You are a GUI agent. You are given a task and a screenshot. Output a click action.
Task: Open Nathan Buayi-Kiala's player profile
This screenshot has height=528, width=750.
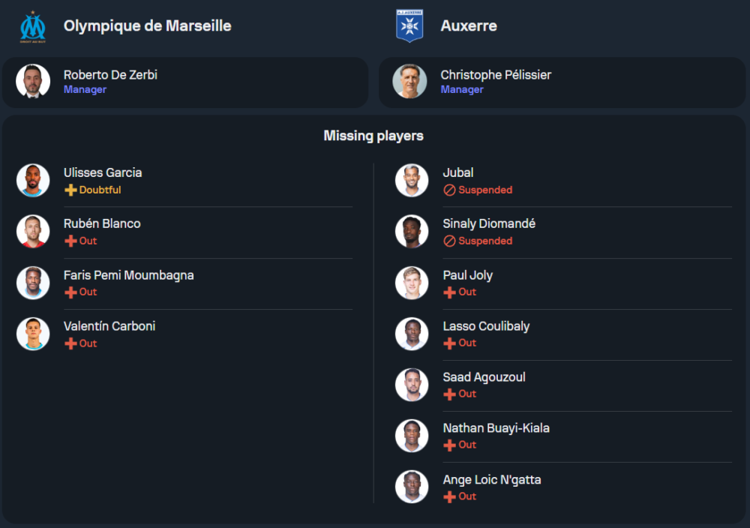(496, 428)
